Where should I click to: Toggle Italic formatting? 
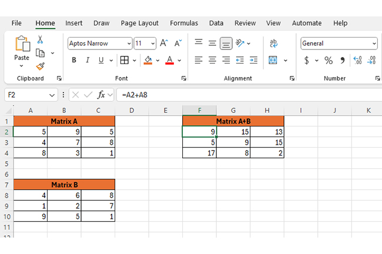(88, 61)
